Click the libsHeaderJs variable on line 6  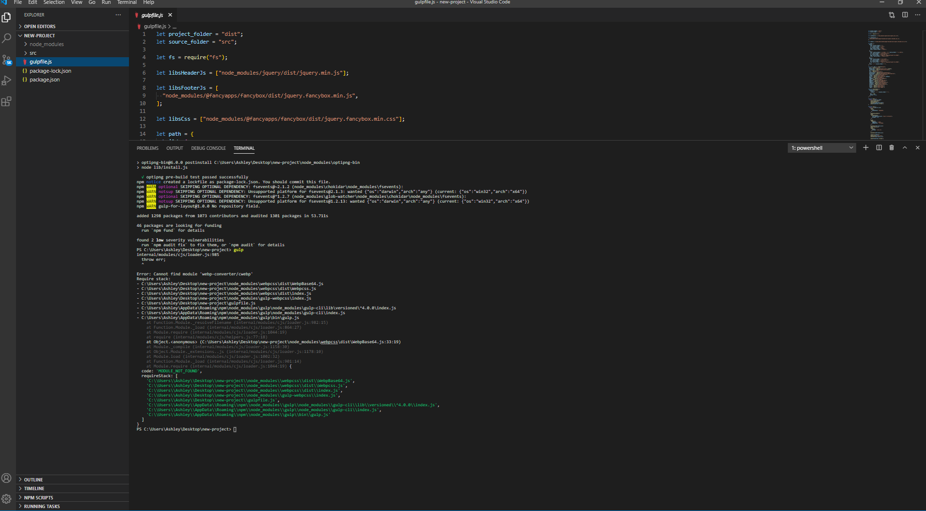[x=187, y=73]
